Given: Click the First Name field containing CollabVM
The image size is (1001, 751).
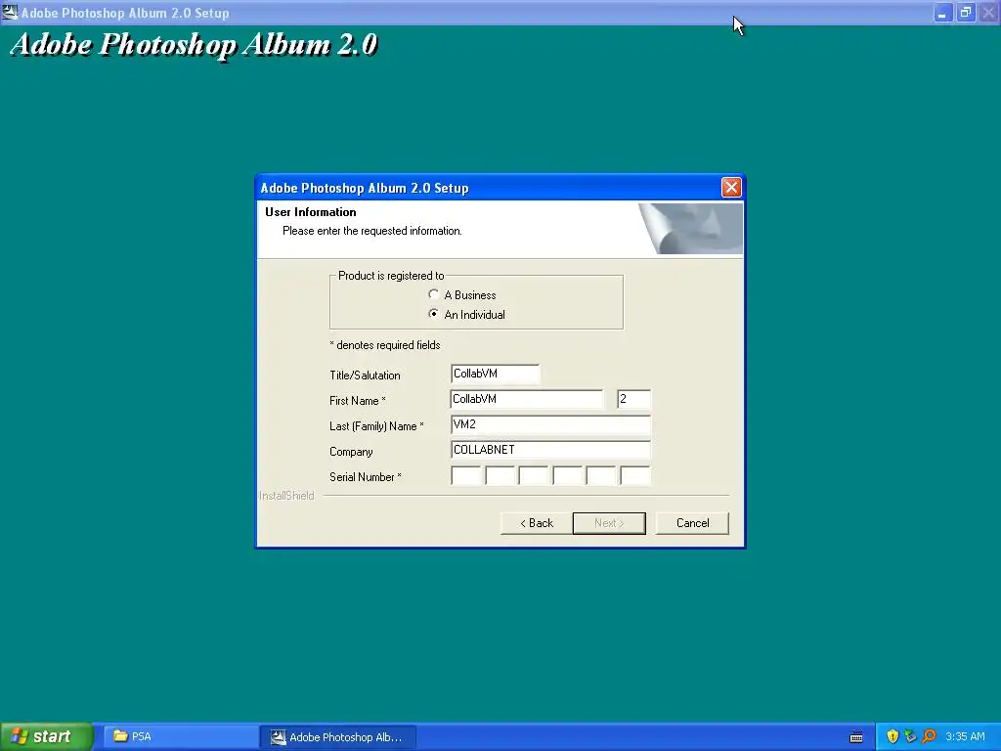Looking at the screenshot, I should pos(526,399).
